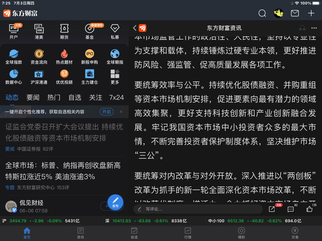Switch to the 关注 following tab
Viewport: 322px width, 241px height.
coord(96,97)
